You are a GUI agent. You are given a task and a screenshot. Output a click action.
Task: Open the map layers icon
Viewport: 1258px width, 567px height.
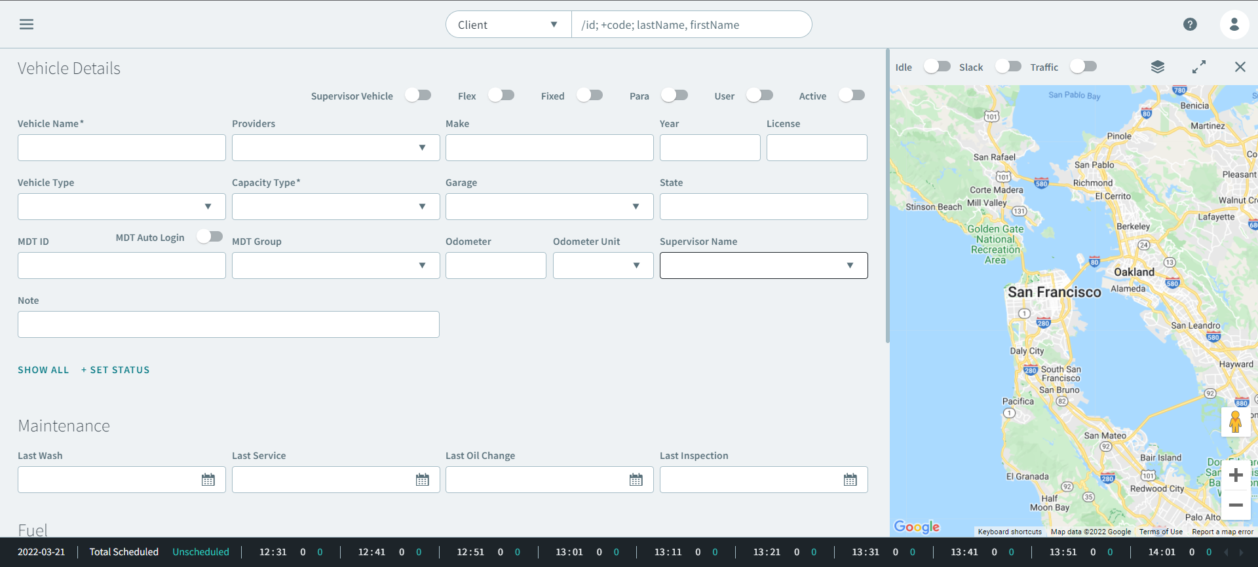coord(1158,67)
